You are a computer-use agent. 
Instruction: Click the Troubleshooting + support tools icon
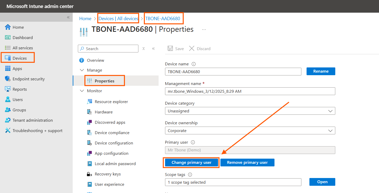(8, 130)
